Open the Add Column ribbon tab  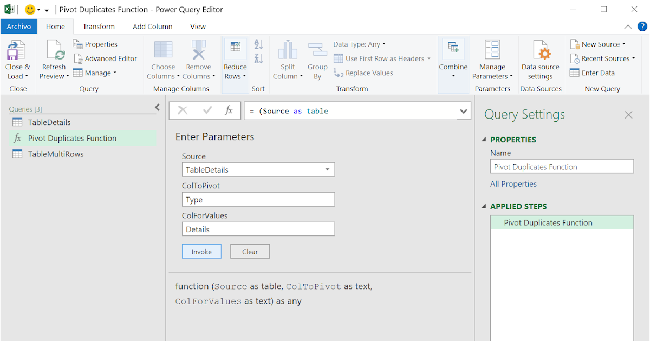[x=153, y=26]
